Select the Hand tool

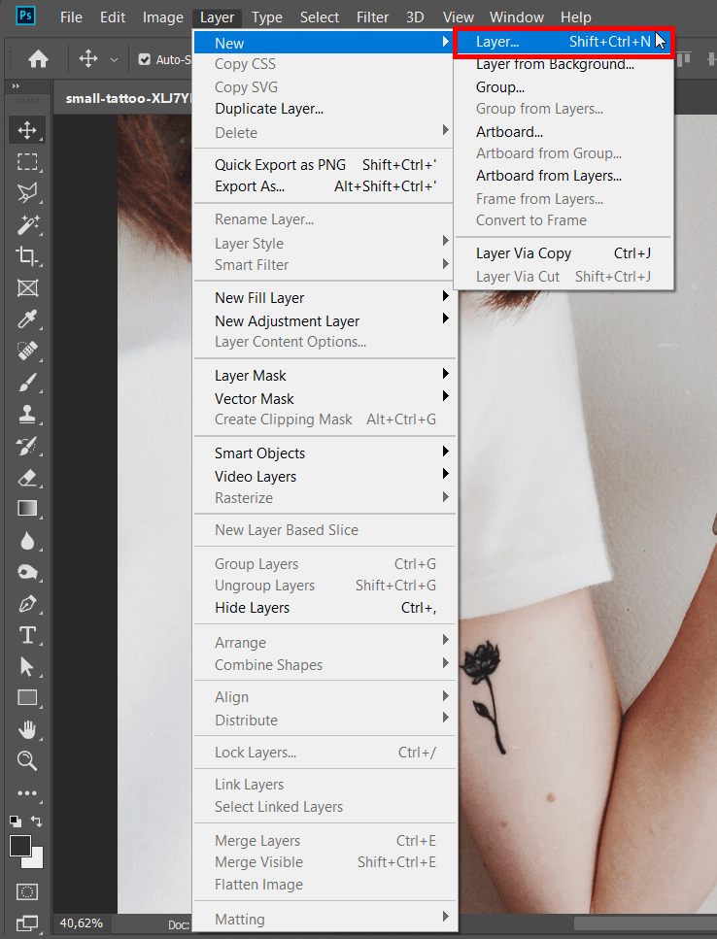coord(27,729)
